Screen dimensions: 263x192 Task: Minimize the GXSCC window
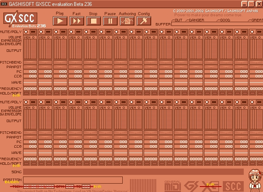244,3
